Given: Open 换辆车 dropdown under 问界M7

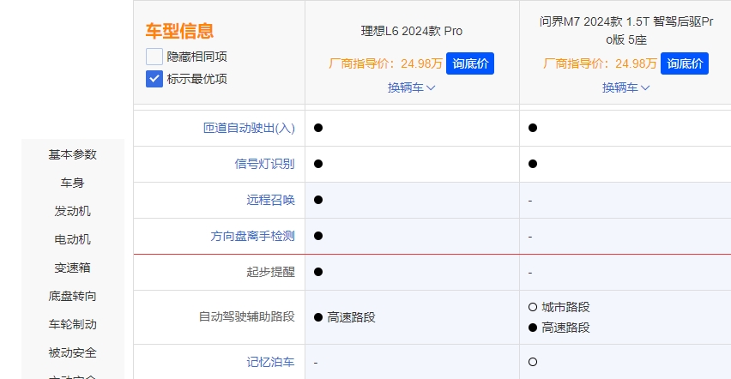Looking at the screenshot, I should [625, 87].
